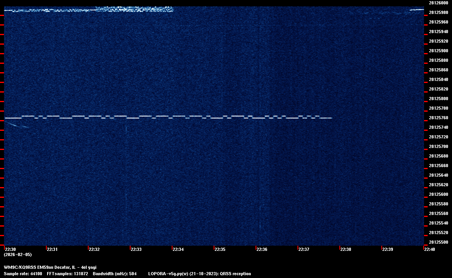
Task: Click the 22:30 time axis label
Action: coord(10,249)
